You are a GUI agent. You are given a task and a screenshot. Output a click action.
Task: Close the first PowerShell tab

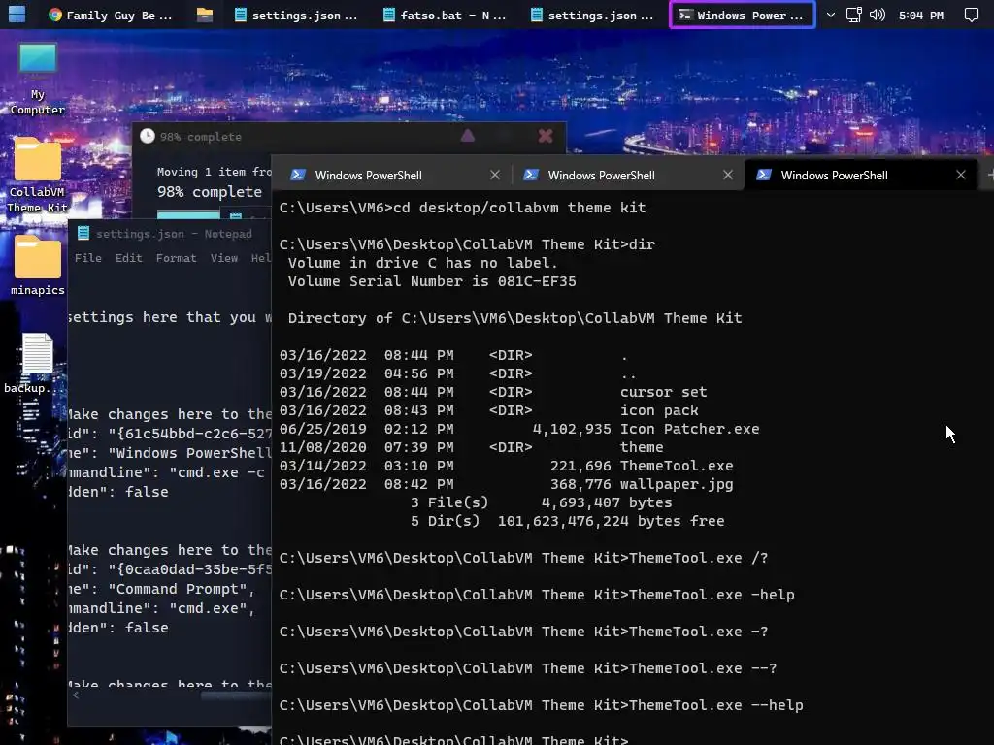495,175
